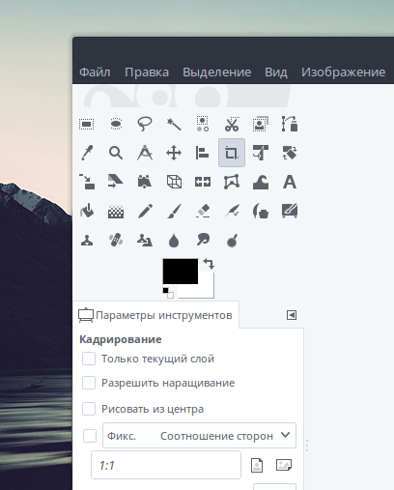Set landscape orientation for crop
Image resolution: width=394 pixels, height=490 pixels.
284,465
